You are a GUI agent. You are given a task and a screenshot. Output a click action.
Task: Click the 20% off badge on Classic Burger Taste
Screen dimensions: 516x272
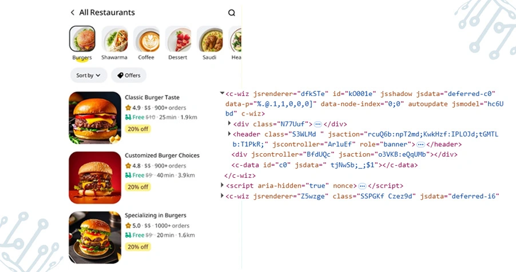tap(138, 129)
